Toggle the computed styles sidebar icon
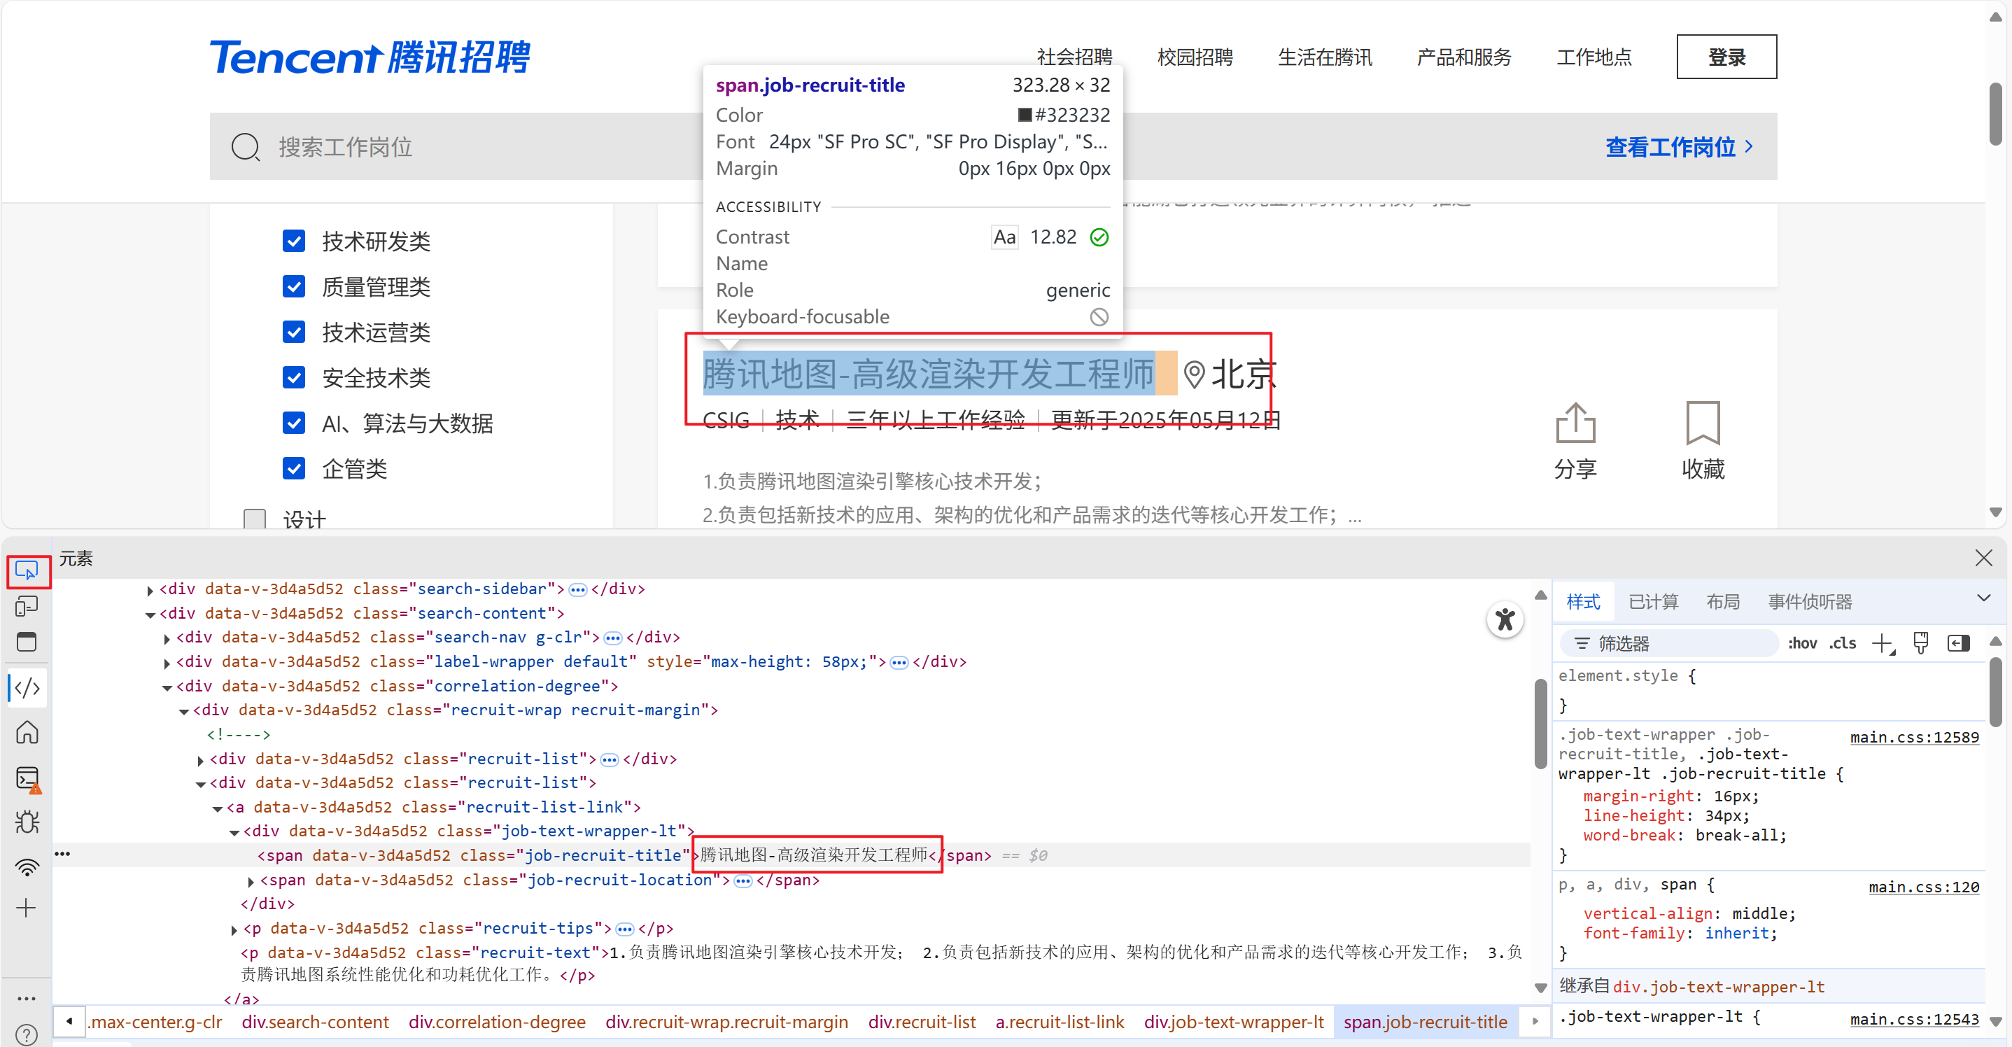This screenshot has height=1047, width=2012. point(1958,644)
